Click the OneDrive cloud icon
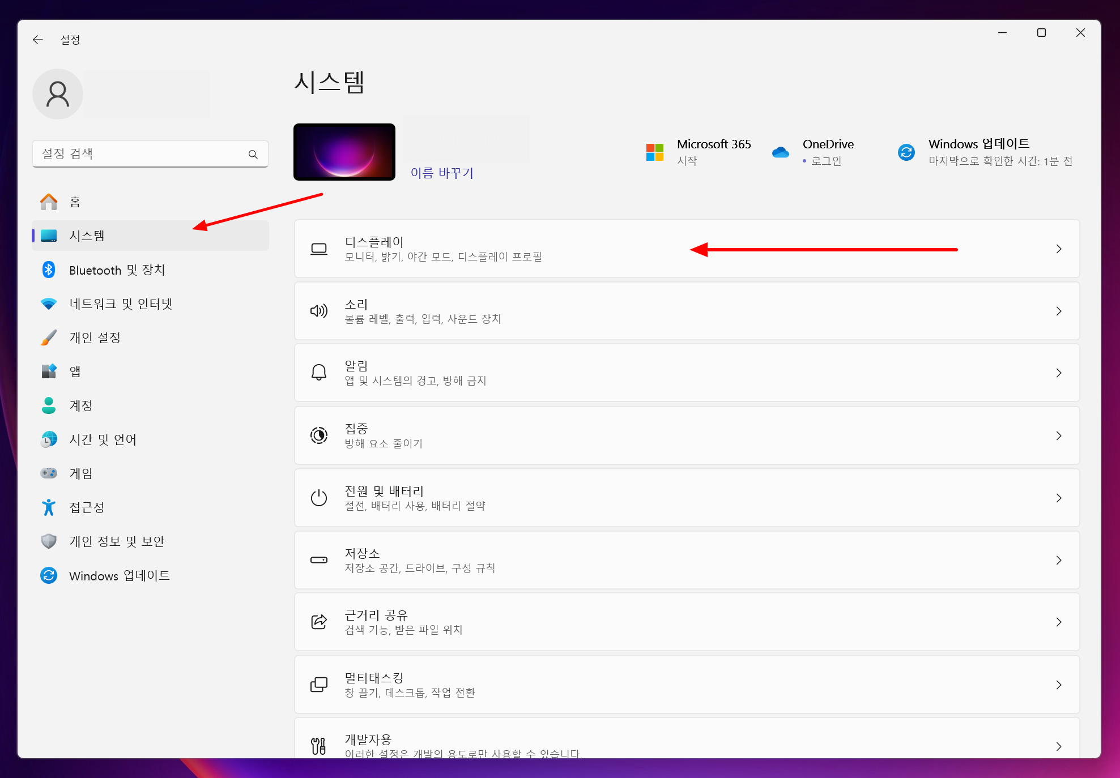Screen dimensions: 1120x778 pyautogui.click(x=780, y=152)
